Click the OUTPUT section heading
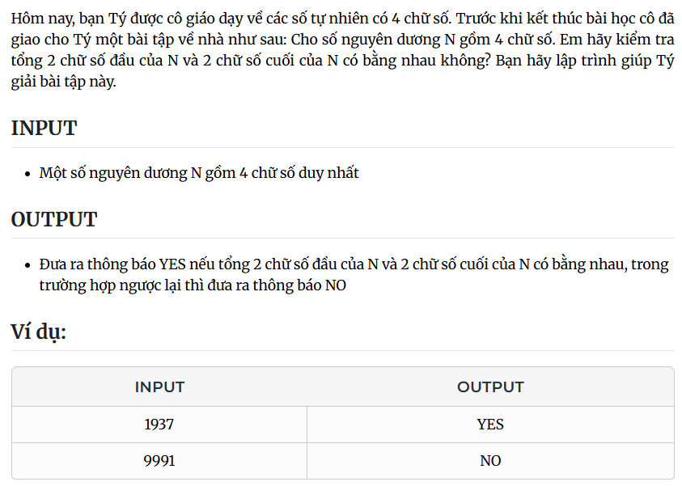The image size is (682, 486). pos(54,219)
